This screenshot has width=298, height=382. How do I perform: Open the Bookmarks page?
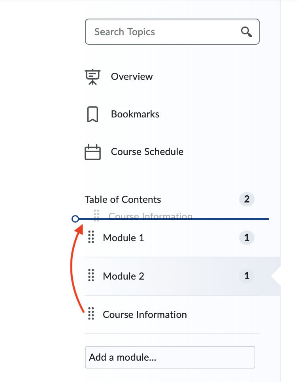tap(135, 114)
